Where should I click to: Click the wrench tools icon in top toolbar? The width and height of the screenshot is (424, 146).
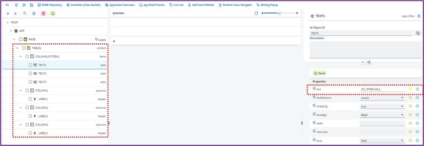click(x=24, y=5)
